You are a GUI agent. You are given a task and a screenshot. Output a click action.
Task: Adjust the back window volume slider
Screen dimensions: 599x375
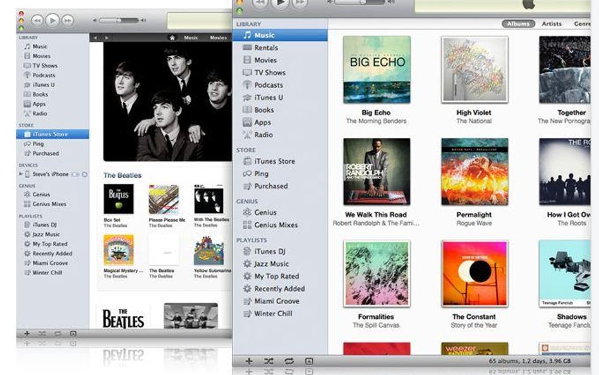click(x=119, y=20)
